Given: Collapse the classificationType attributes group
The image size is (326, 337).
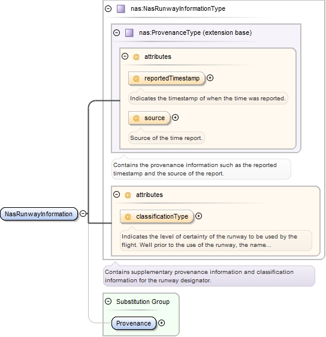Looking at the screenshot, I should pos(116,194).
